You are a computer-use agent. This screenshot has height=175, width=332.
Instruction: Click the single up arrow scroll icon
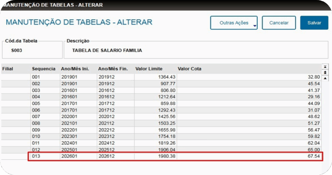coord(325,78)
